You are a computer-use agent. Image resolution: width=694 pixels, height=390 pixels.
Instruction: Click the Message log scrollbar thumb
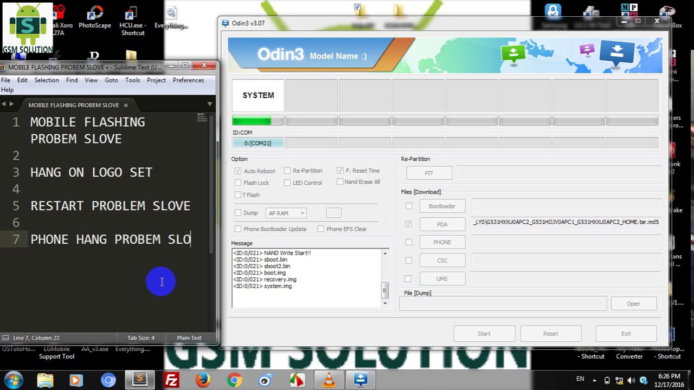[385, 290]
